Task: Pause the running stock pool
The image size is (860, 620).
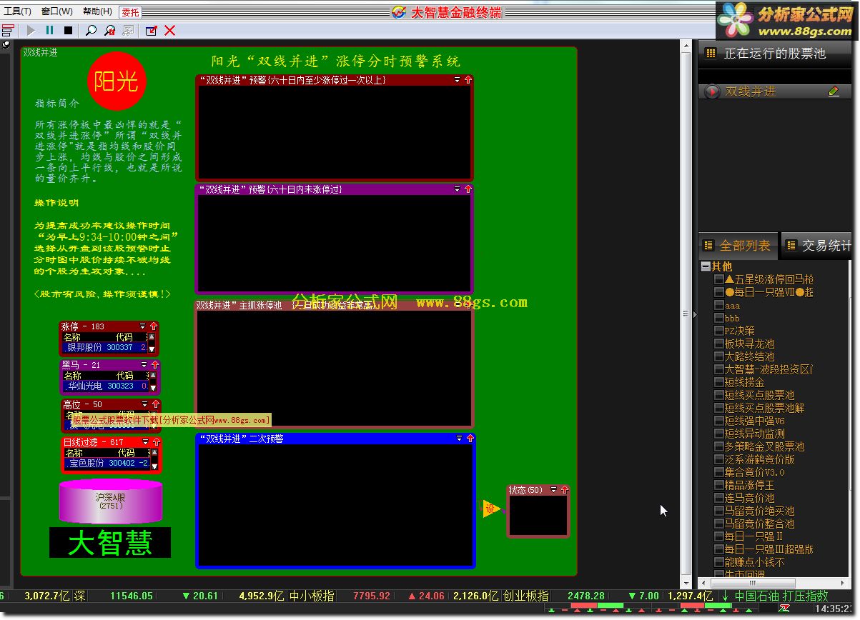Action: [x=49, y=30]
